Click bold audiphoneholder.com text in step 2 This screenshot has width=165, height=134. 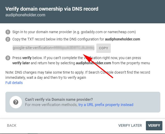[122, 39]
